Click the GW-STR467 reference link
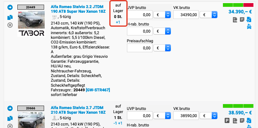 point(98,90)
